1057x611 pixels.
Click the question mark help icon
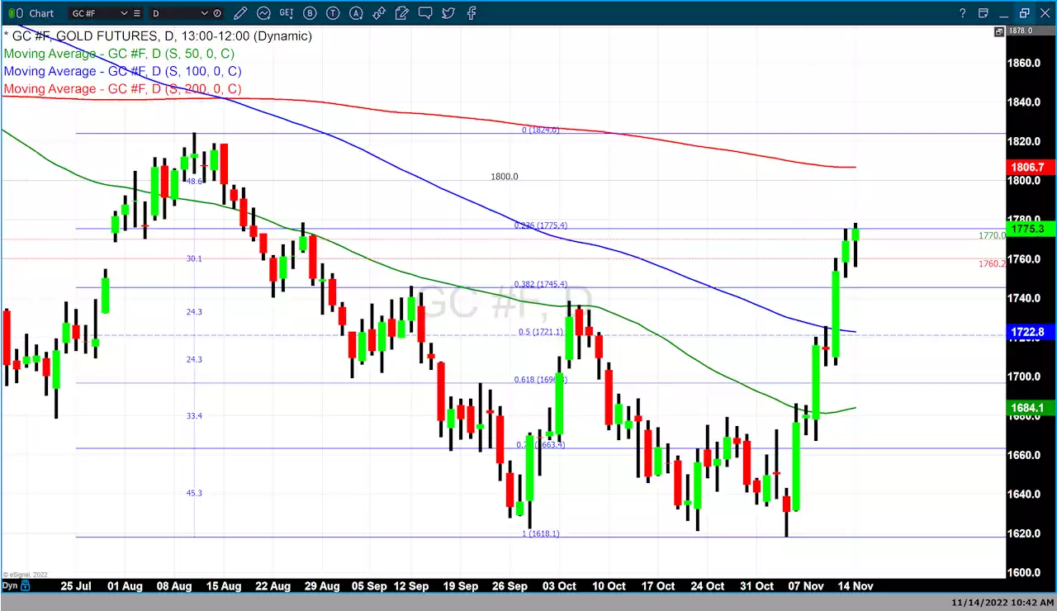pyautogui.click(x=963, y=13)
